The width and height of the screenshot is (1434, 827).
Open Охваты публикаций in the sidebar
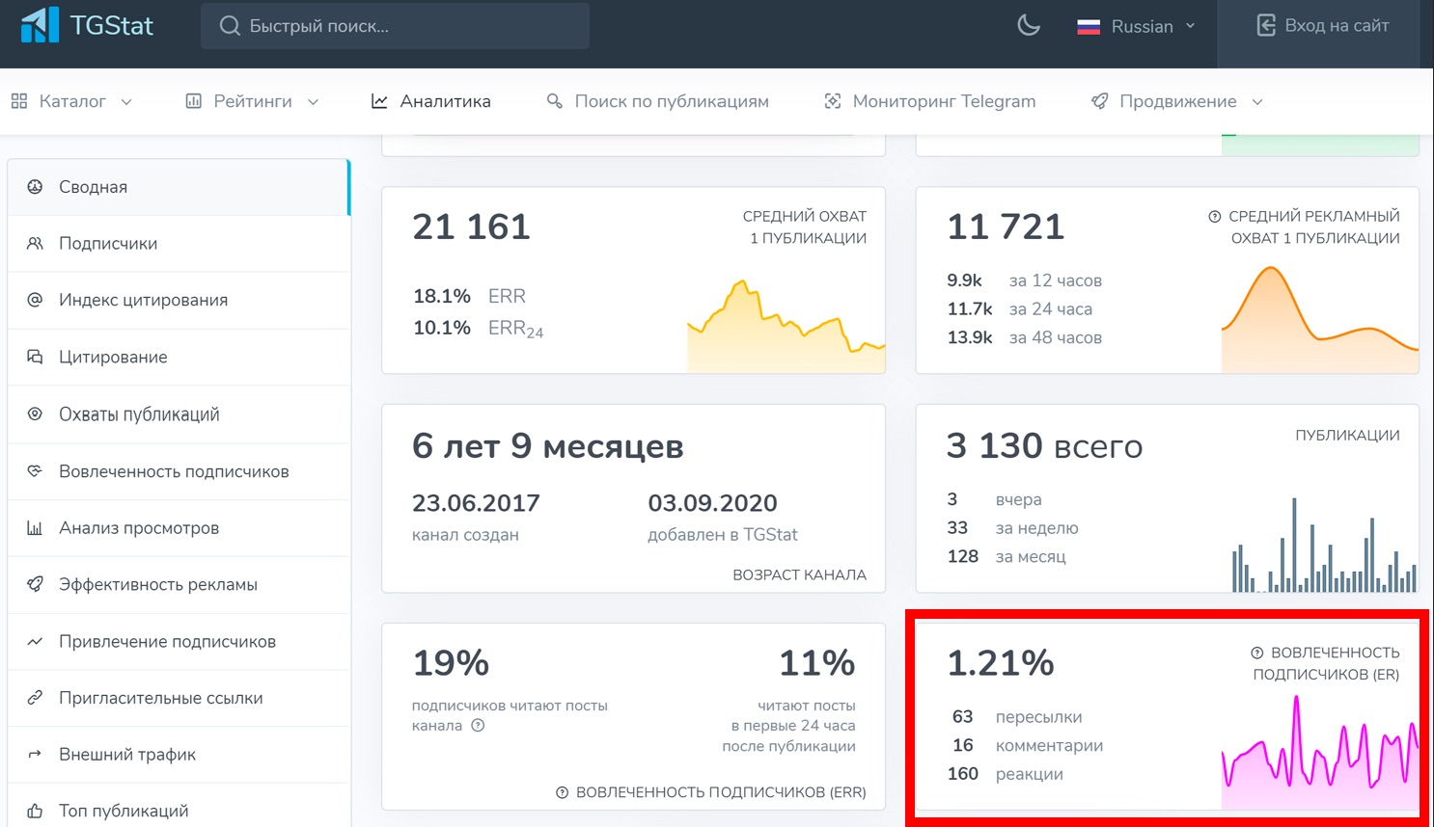[179, 414]
